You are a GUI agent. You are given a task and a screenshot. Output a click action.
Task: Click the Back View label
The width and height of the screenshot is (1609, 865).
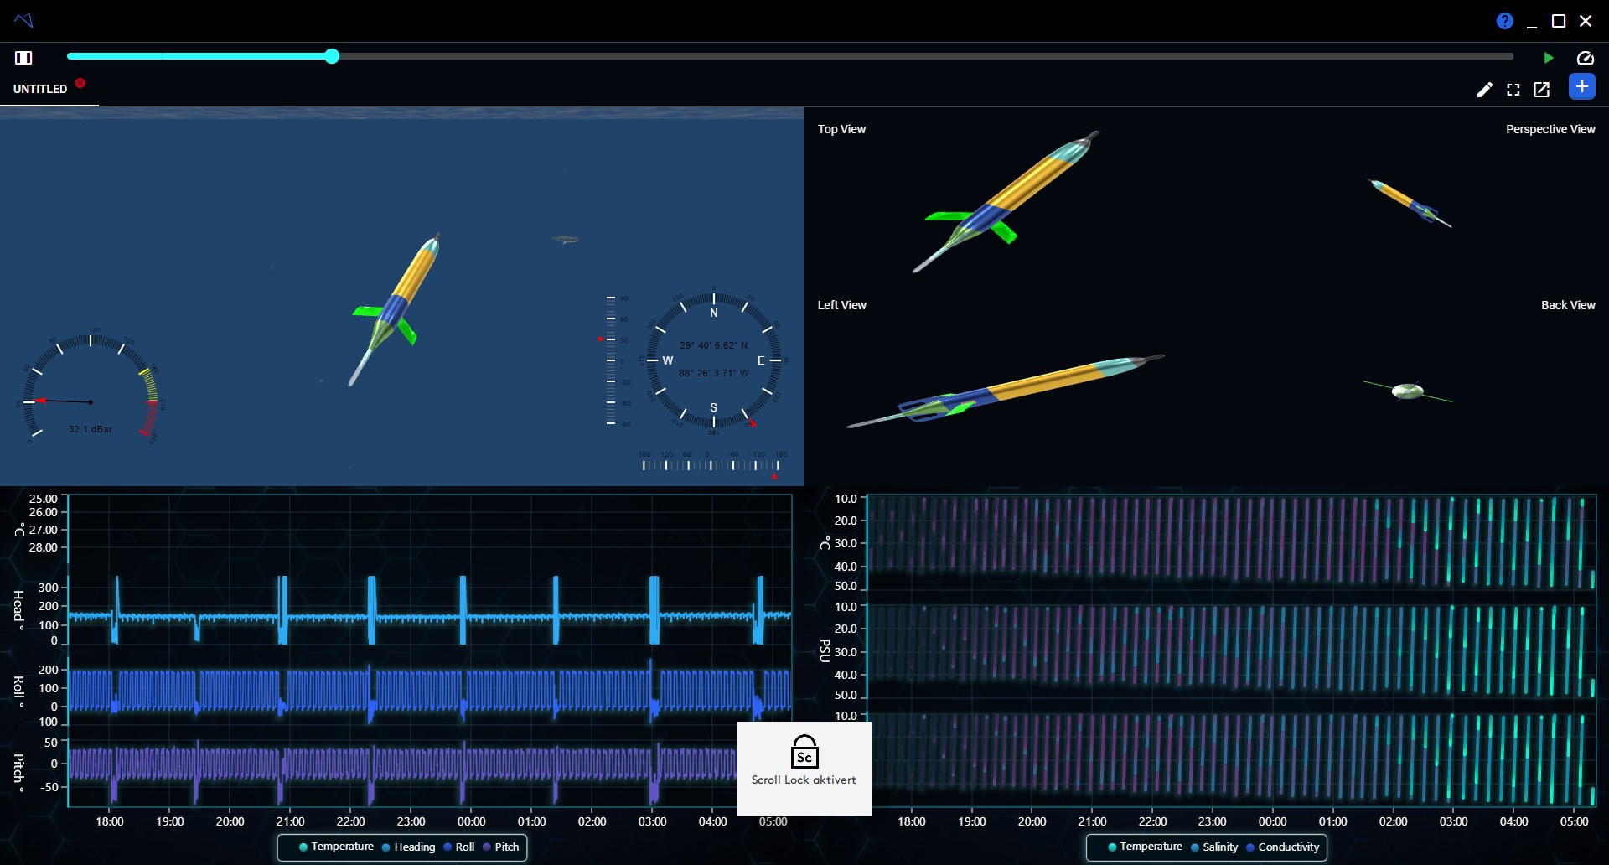[1568, 305]
